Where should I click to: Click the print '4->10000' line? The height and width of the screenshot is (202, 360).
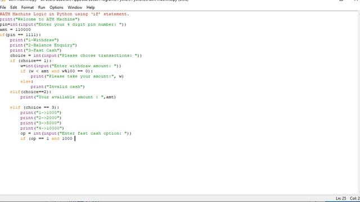[x=42, y=128]
